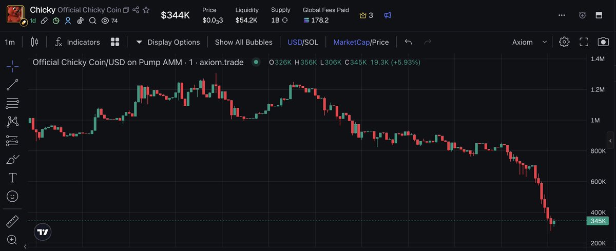Switch currency to SOL
This screenshot has height=251, width=616.
point(311,42)
